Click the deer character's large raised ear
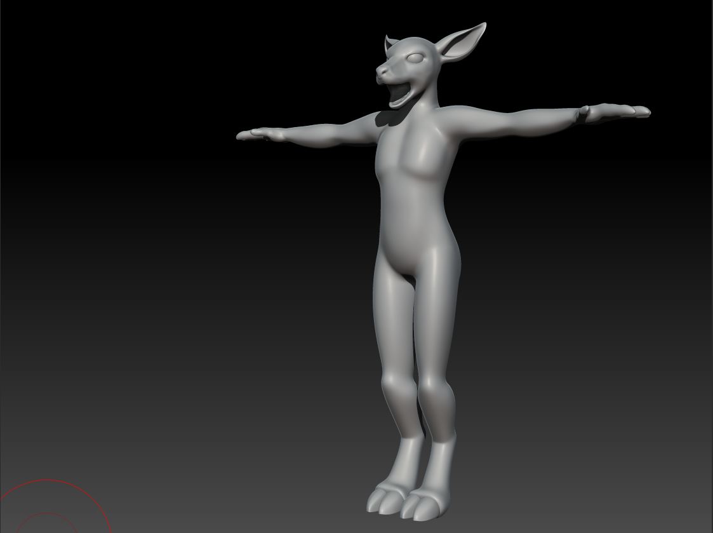 463,43
